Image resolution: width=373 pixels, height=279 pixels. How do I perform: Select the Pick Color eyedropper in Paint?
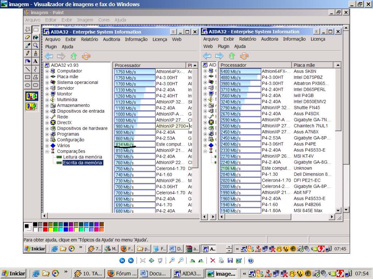28,45
